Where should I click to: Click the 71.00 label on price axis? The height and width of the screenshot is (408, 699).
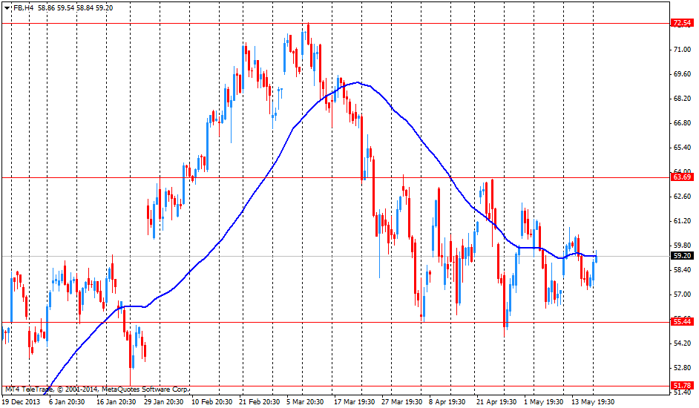[x=681, y=50]
